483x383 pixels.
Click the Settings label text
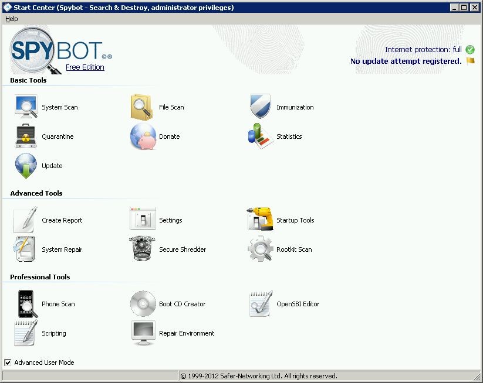point(171,220)
